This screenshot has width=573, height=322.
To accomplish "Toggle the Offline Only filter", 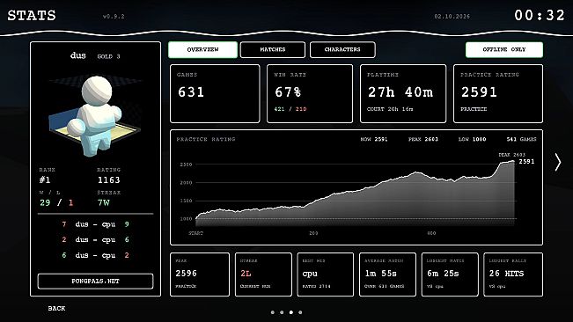I will [504, 49].
